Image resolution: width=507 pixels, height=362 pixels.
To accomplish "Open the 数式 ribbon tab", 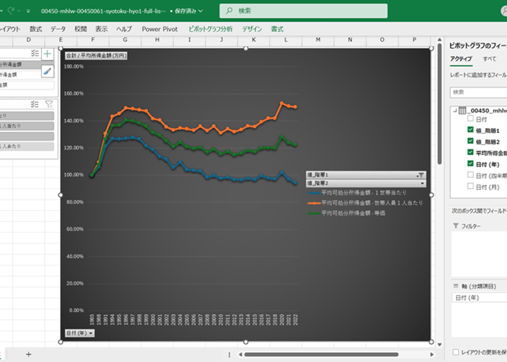I will click(x=36, y=29).
